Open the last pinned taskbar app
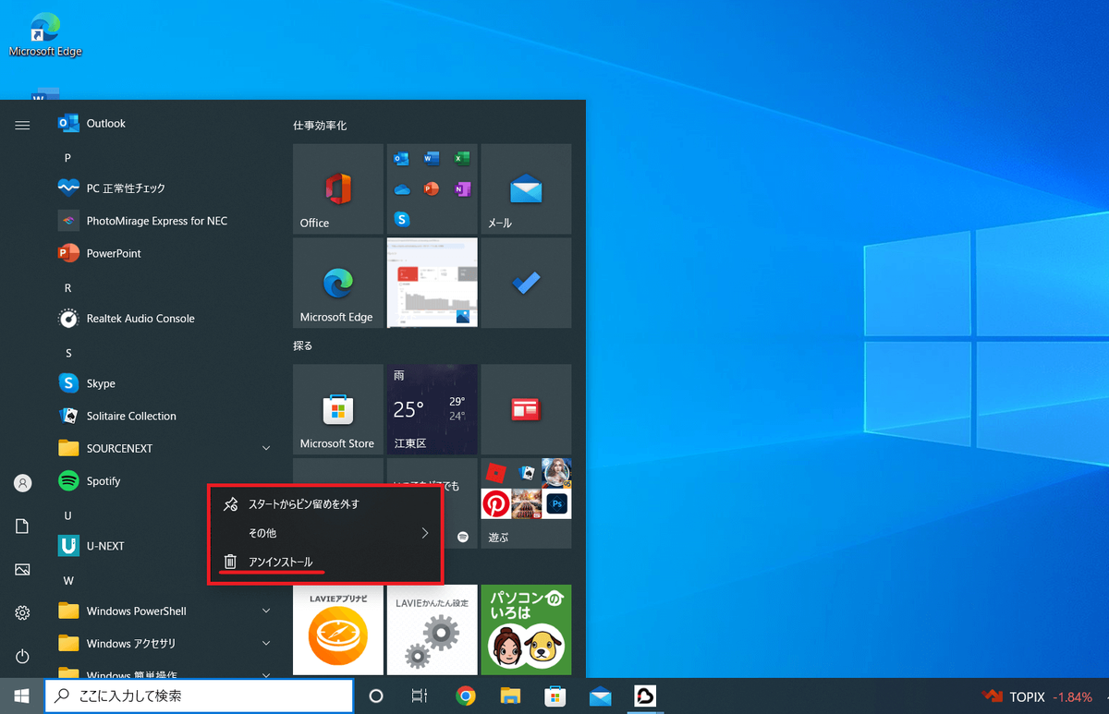1109x714 pixels. [645, 696]
